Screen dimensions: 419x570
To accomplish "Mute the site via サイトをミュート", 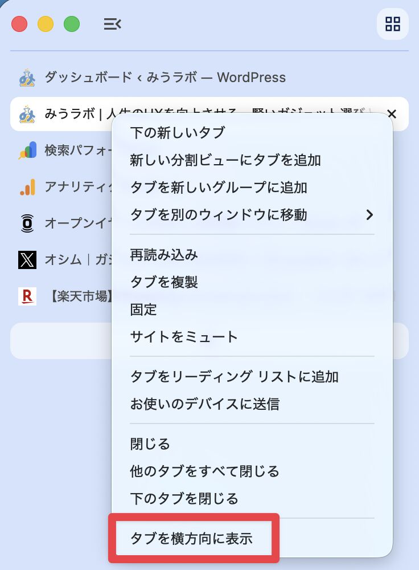I will (x=184, y=337).
